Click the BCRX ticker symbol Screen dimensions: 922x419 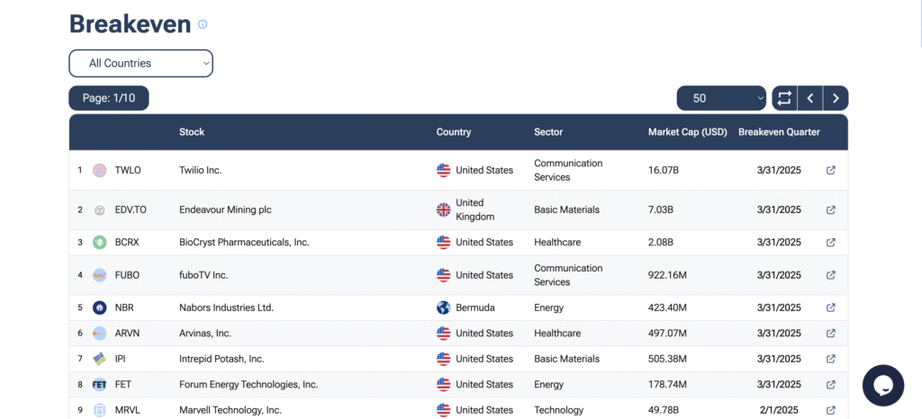point(127,243)
